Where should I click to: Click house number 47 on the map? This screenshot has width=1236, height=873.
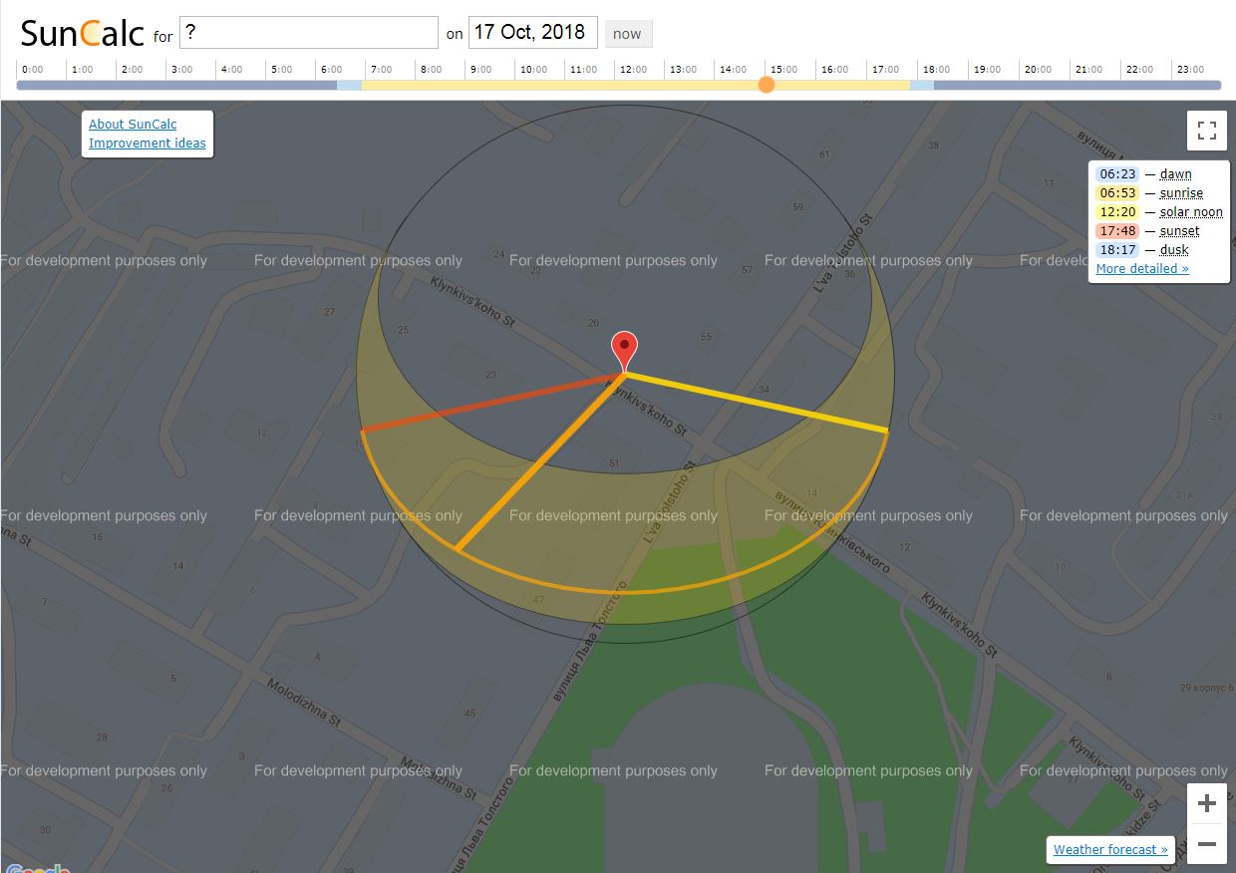tap(538, 600)
